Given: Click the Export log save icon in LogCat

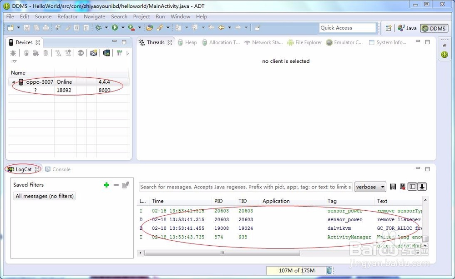Looking at the screenshot, I should (393, 187).
